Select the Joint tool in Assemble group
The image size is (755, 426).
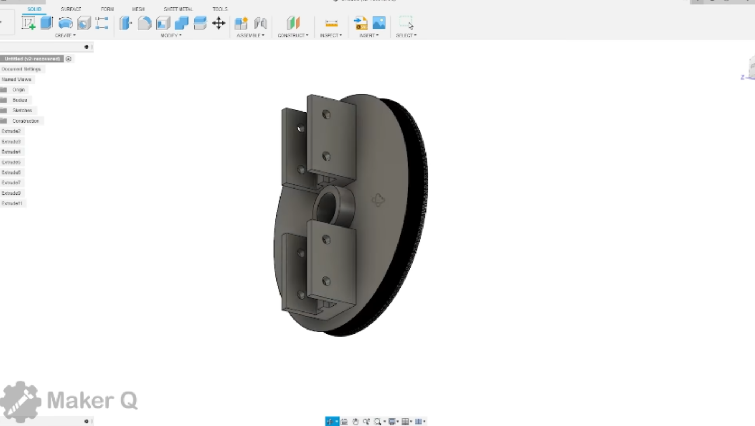click(x=262, y=23)
